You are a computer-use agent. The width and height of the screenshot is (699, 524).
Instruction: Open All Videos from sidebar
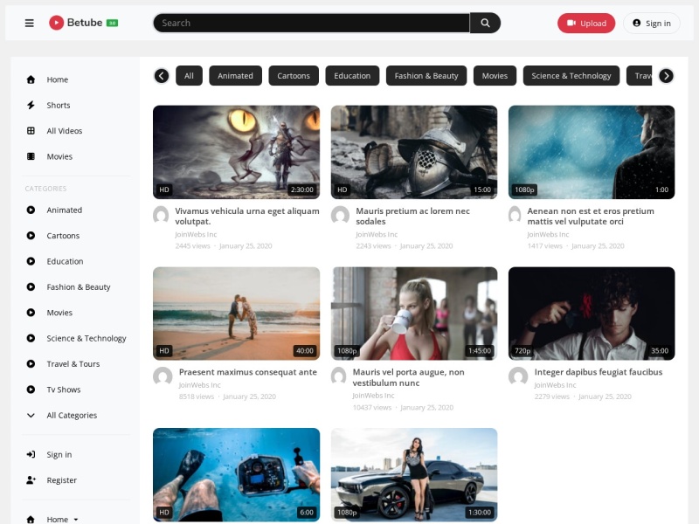tap(64, 130)
